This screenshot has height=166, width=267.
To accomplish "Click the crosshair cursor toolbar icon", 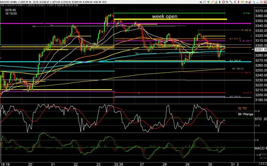I will coord(246,2).
